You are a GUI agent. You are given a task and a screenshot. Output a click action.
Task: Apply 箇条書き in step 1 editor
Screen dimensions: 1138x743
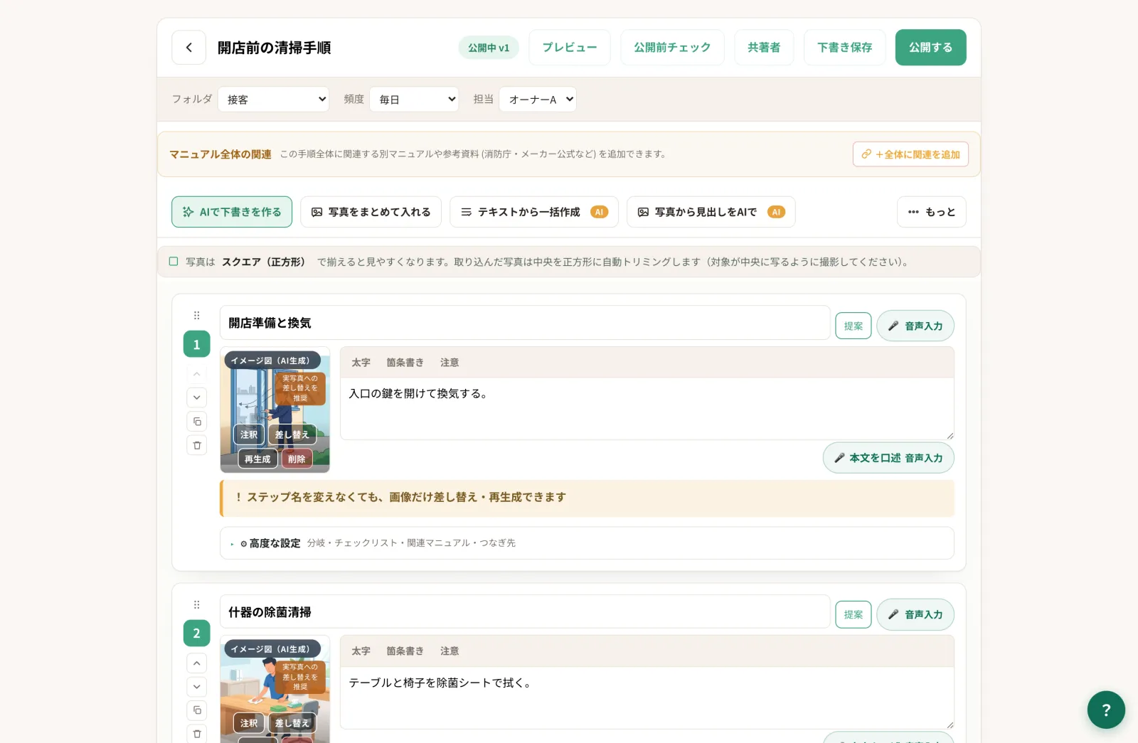[x=405, y=363]
